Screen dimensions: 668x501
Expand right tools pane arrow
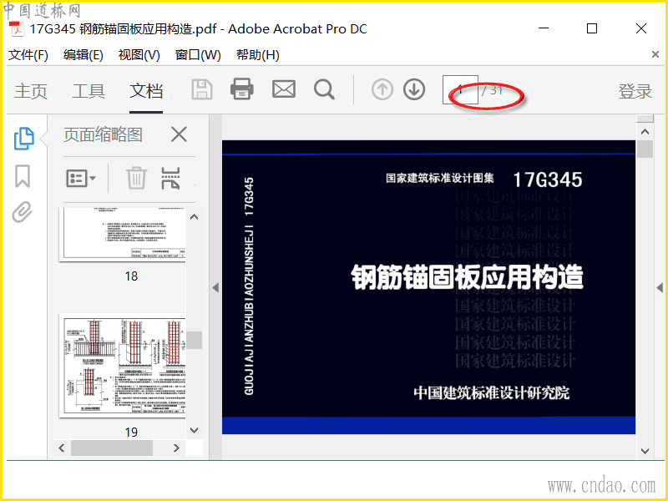tap(660, 288)
